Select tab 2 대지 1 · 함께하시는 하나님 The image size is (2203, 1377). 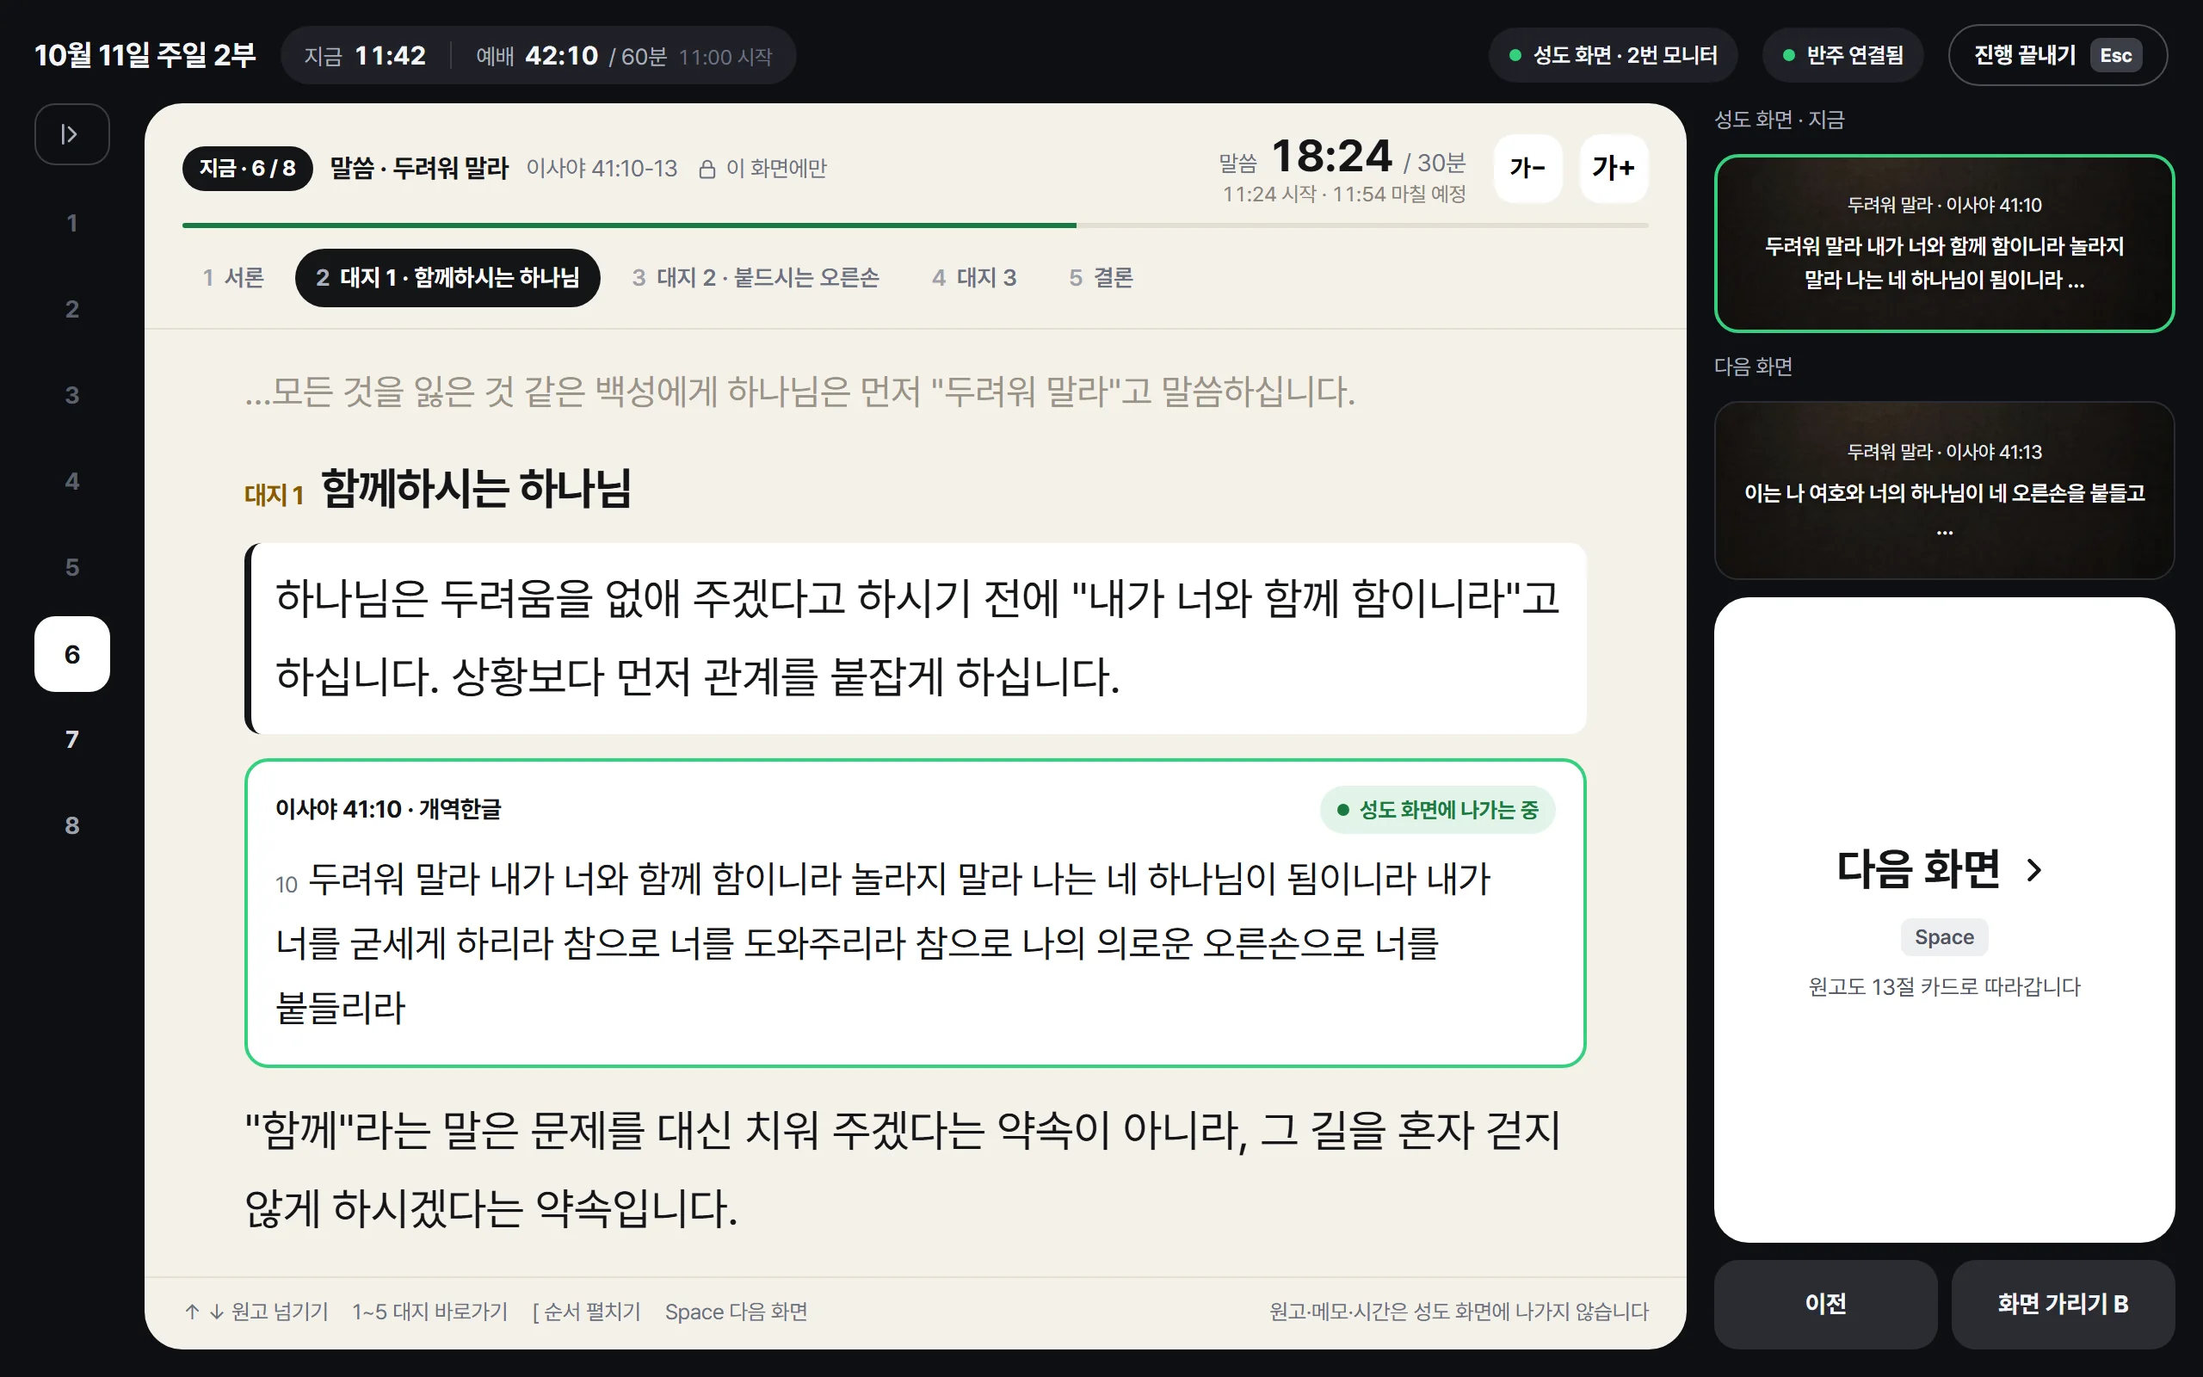click(x=447, y=278)
